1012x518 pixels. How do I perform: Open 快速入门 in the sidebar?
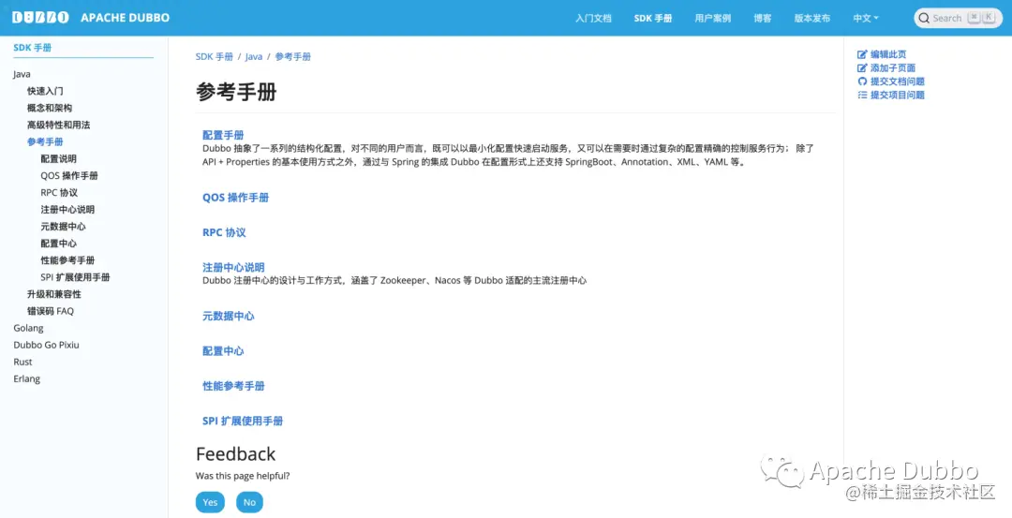pos(45,91)
